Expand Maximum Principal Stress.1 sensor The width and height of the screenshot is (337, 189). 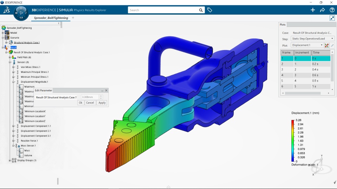(x=13, y=72)
